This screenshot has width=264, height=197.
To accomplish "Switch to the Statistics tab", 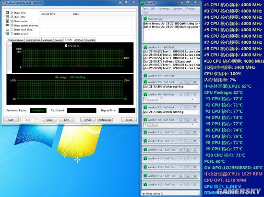I will [90, 40].
